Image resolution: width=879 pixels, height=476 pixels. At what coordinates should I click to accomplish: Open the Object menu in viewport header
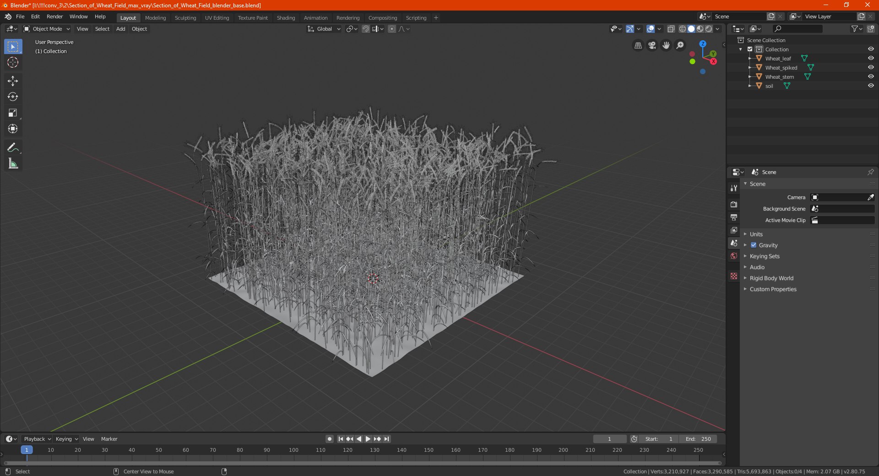(x=139, y=29)
